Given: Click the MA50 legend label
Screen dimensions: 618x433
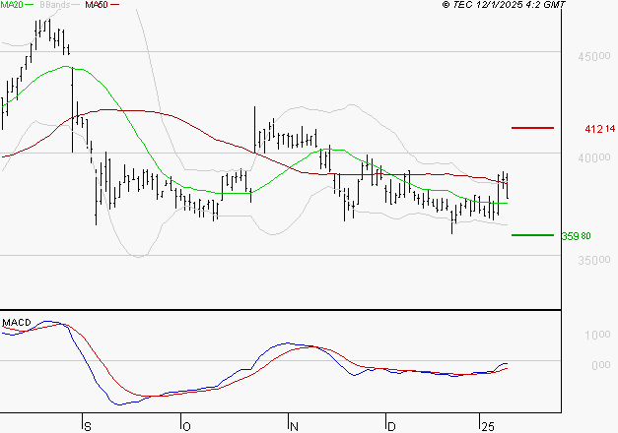Looking at the screenshot, I should point(97,5).
